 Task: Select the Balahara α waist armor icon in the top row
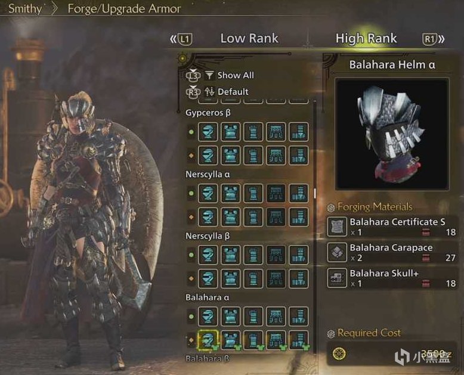[276, 317]
